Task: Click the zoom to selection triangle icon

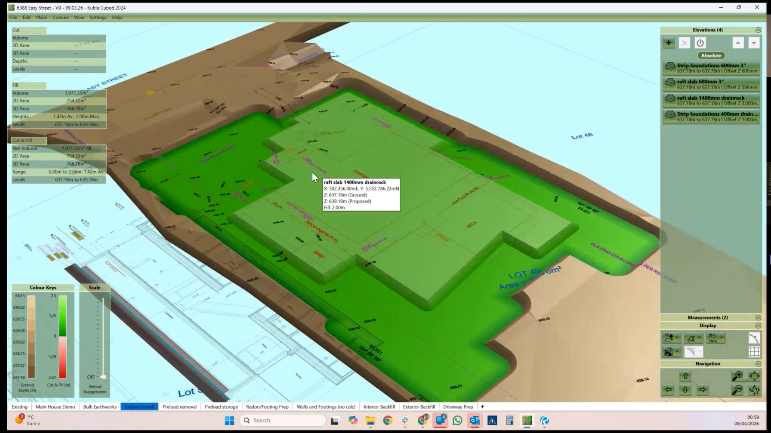Action: click(754, 390)
